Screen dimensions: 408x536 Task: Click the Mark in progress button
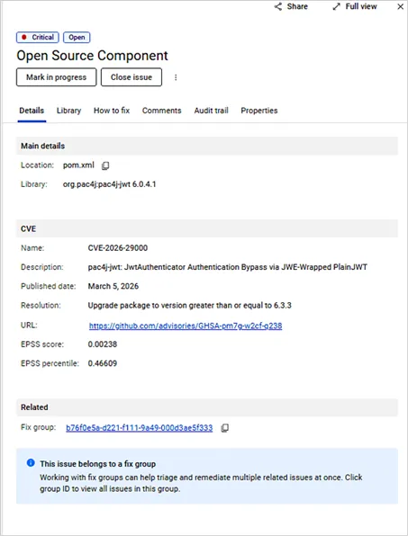pos(57,77)
